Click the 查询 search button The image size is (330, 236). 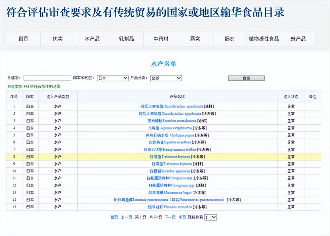coord(246,78)
